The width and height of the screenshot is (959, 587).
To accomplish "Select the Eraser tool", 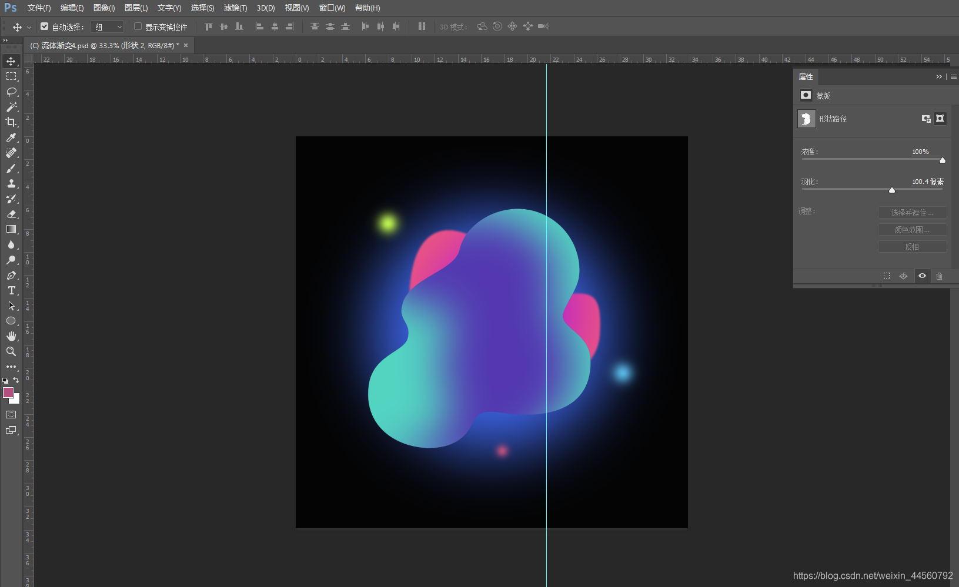I will tap(11, 214).
